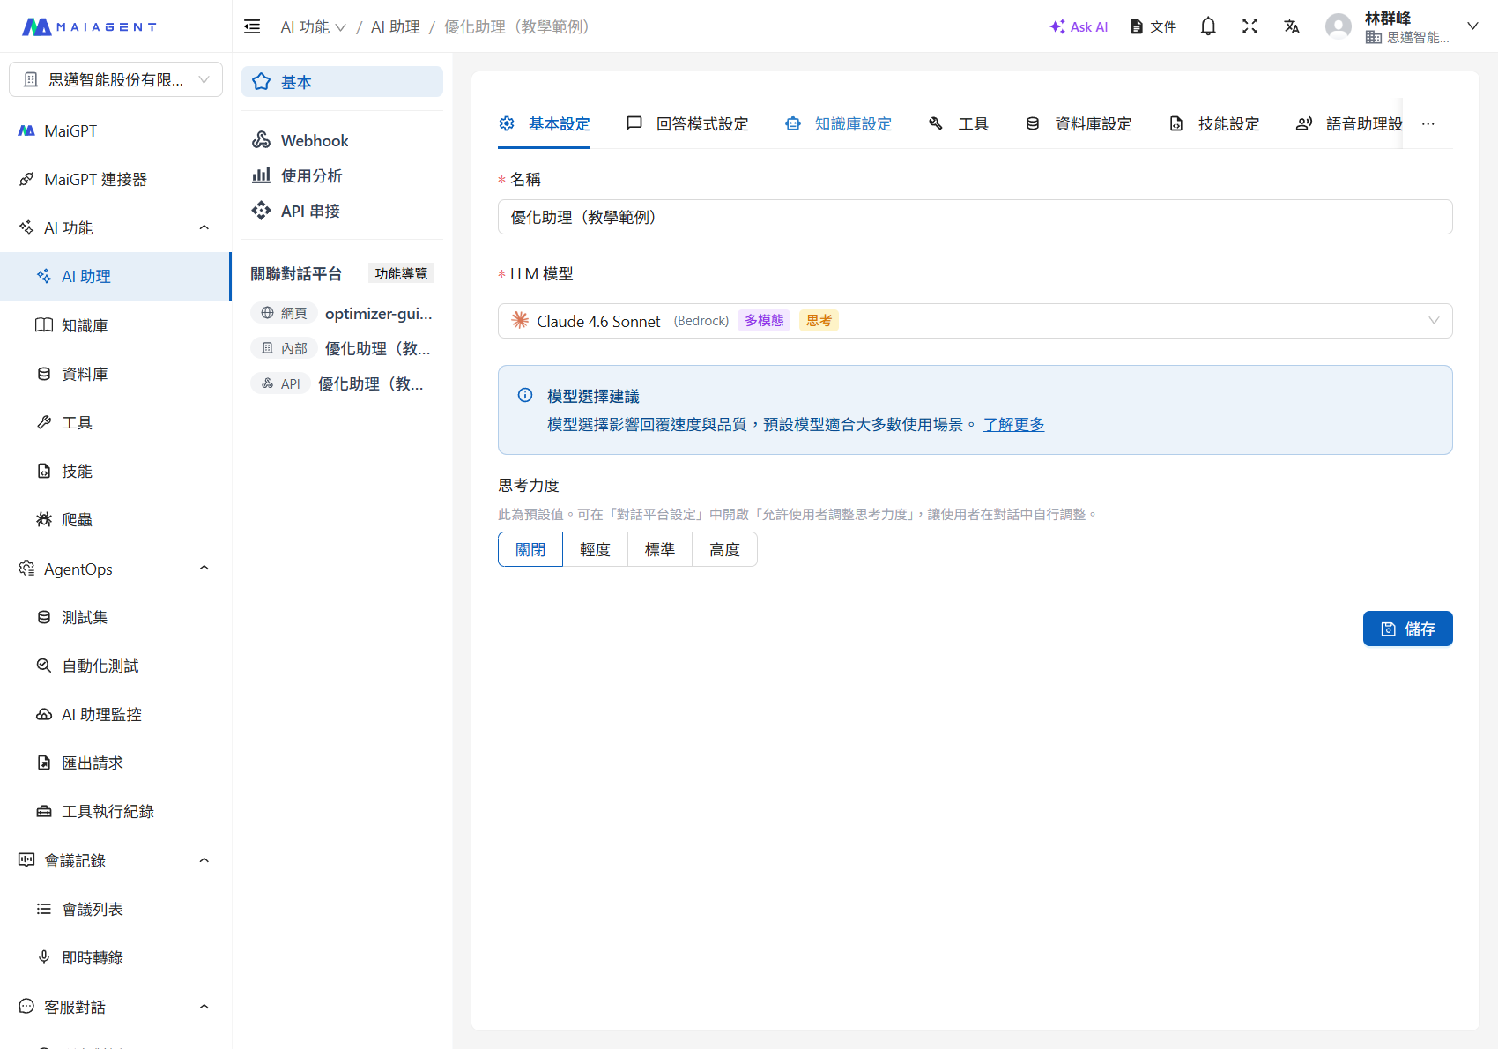Switch to the 知識庫設定 tab

pyautogui.click(x=838, y=123)
